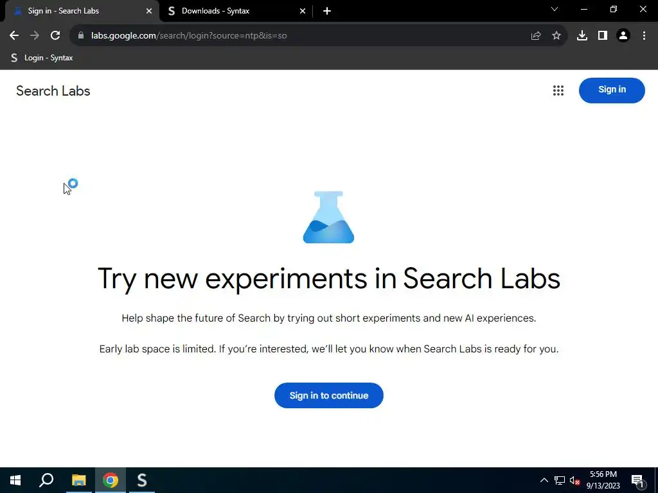Click Chrome icon in taskbar
Viewport: 658px width, 493px height.
[111, 480]
